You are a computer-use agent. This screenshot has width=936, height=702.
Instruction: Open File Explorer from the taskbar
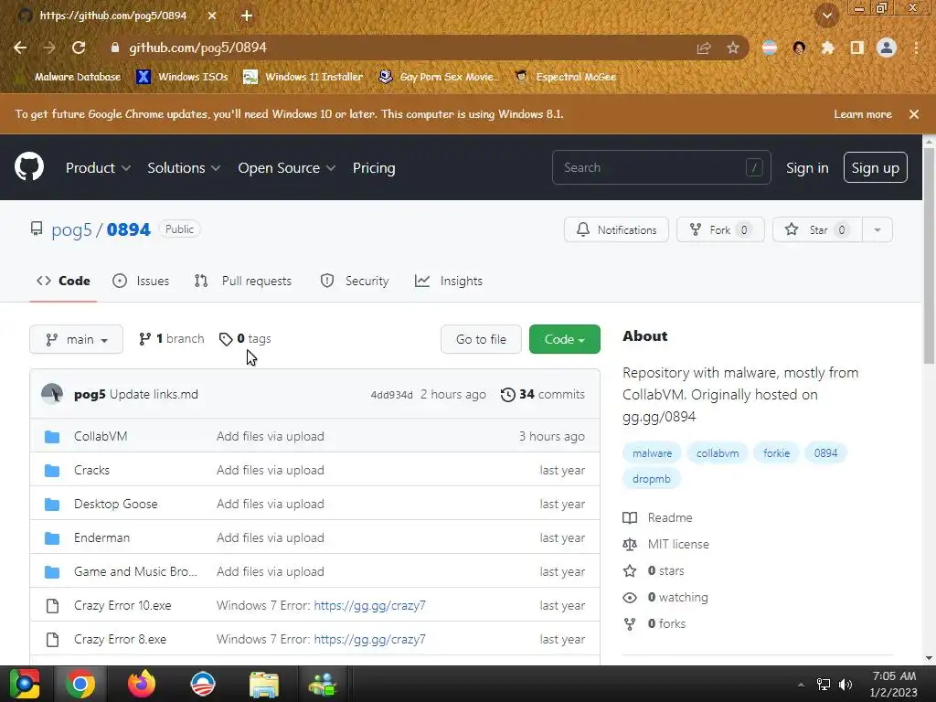[x=264, y=684]
